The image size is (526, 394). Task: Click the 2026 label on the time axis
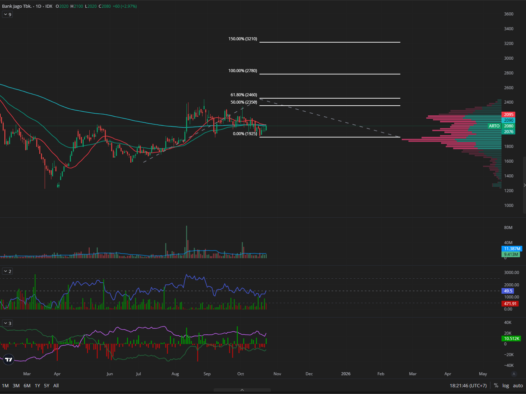tap(346, 374)
